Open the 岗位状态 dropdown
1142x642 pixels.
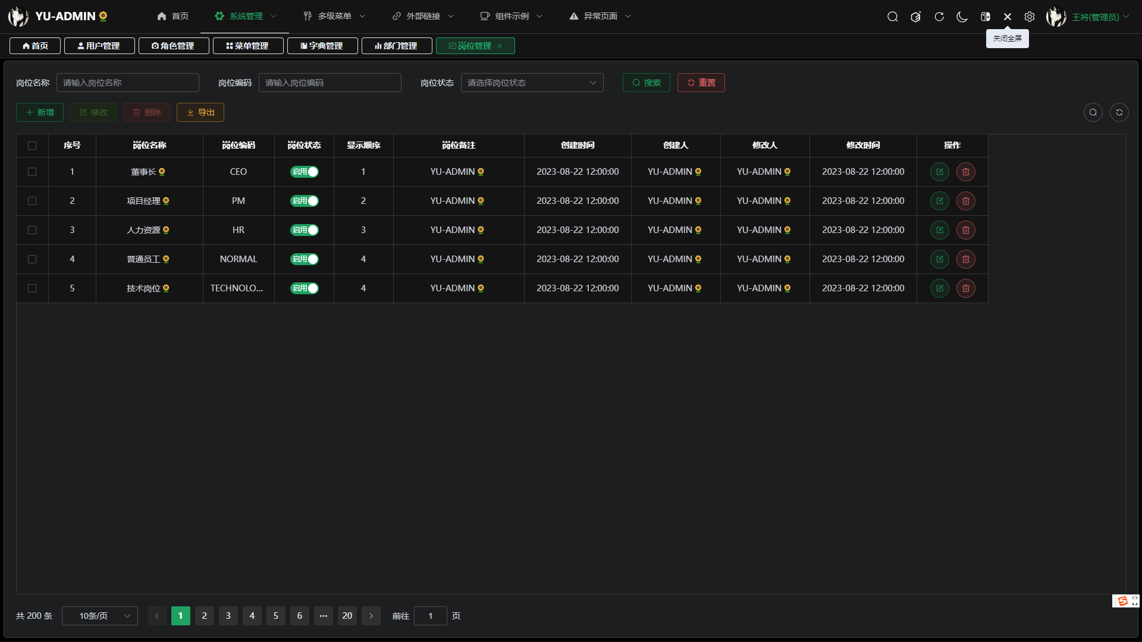(532, 83)
